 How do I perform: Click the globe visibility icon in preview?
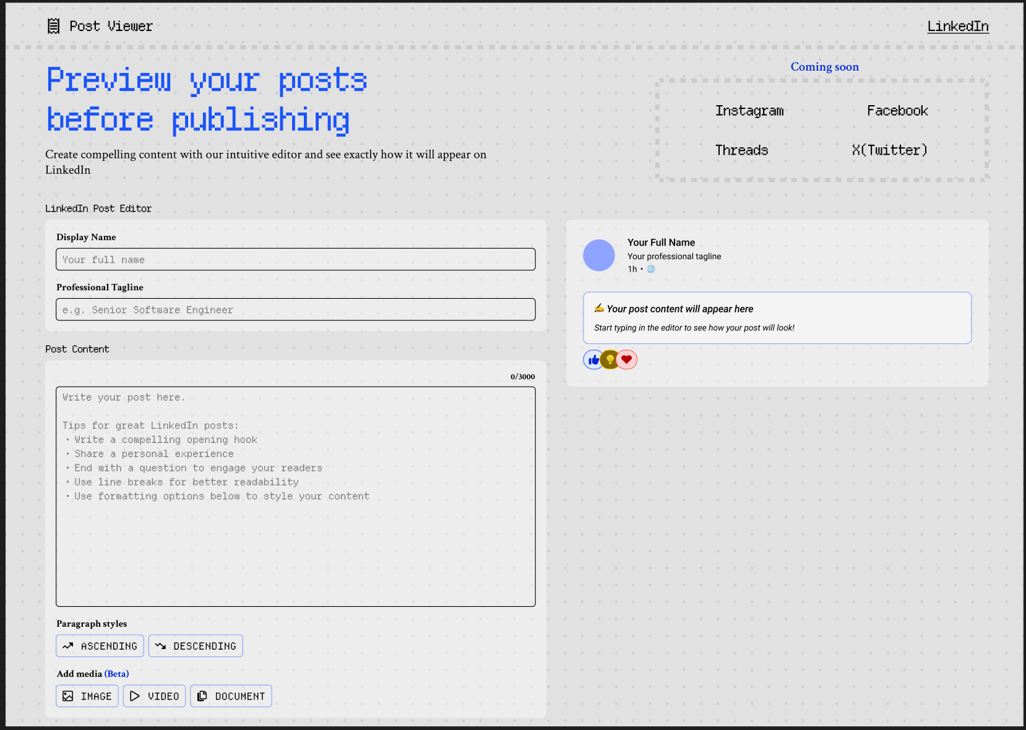tap(651, 269)
